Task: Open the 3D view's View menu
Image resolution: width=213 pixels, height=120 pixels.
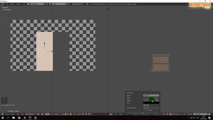Action: [7, 114]
